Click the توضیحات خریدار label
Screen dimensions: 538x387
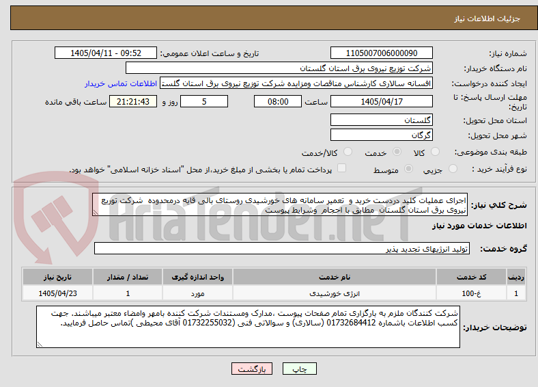[x=495, y=328]
